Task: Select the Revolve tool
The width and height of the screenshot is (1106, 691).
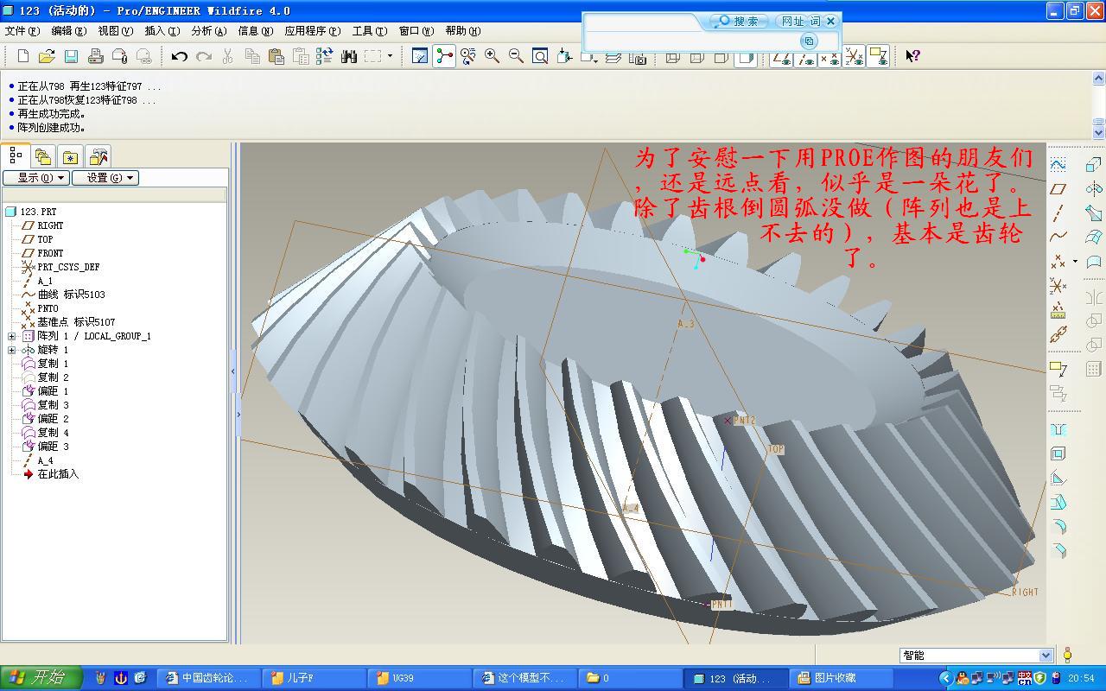Action: 1094,188
